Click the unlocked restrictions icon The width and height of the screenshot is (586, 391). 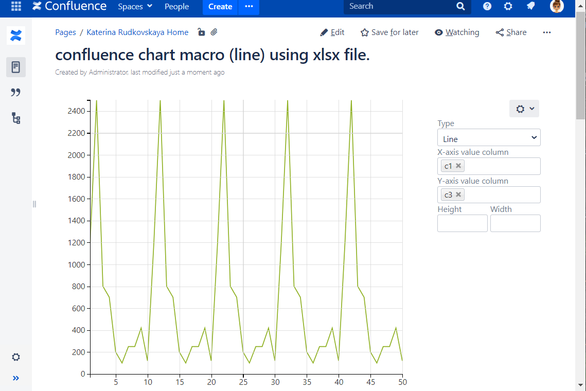point(201,32)
